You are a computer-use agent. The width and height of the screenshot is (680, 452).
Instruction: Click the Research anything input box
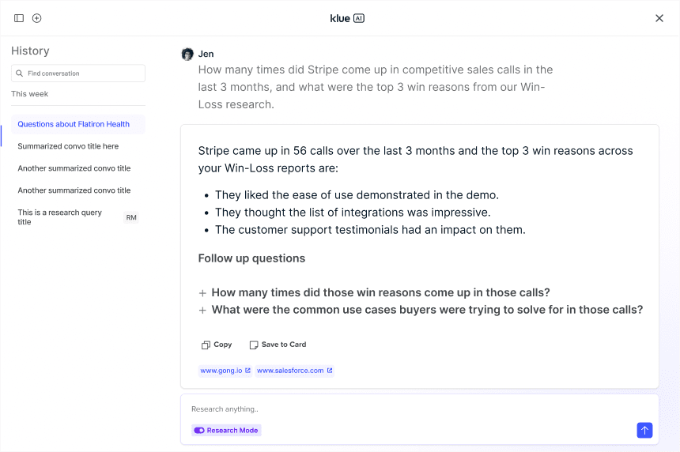(x=395, y=409)
